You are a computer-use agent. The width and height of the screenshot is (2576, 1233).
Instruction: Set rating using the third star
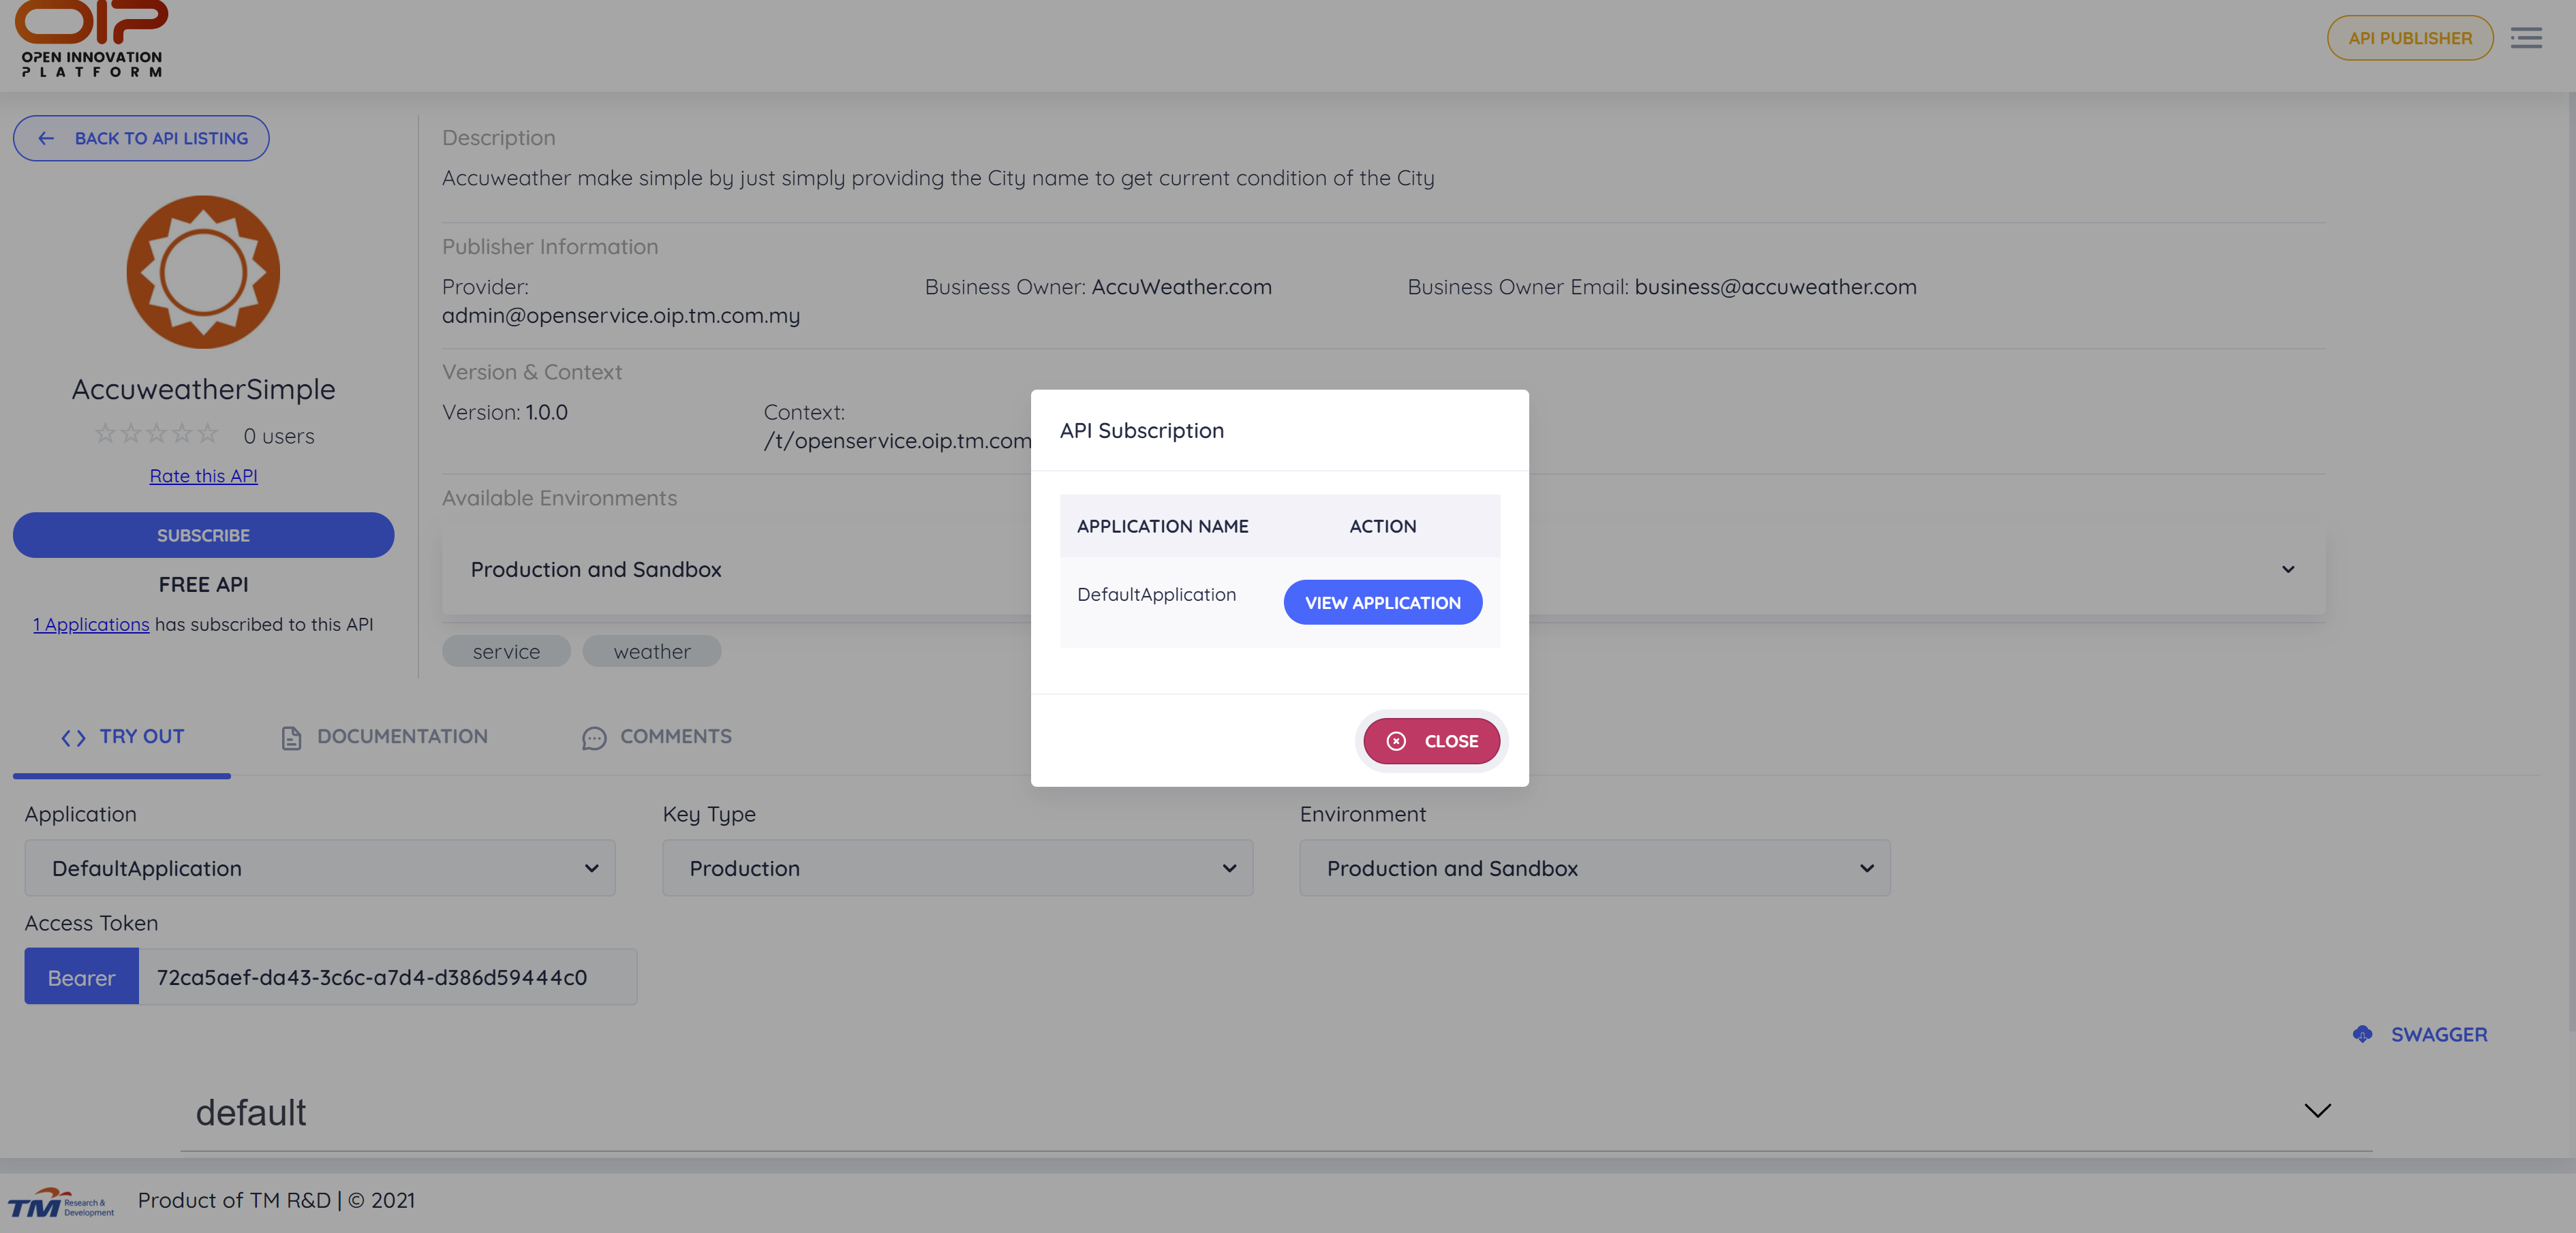156,434
